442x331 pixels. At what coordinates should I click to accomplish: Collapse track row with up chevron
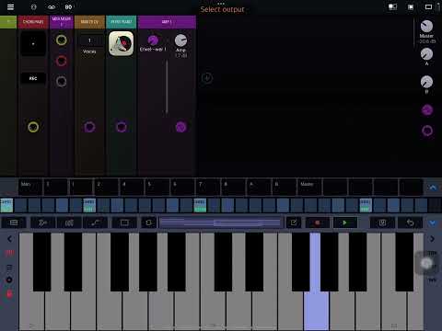[433, 188]
